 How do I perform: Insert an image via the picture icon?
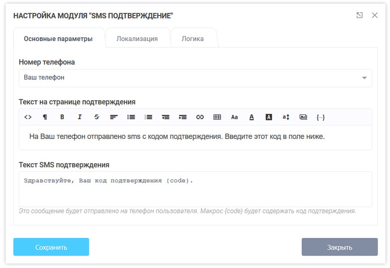pos(303,116)
